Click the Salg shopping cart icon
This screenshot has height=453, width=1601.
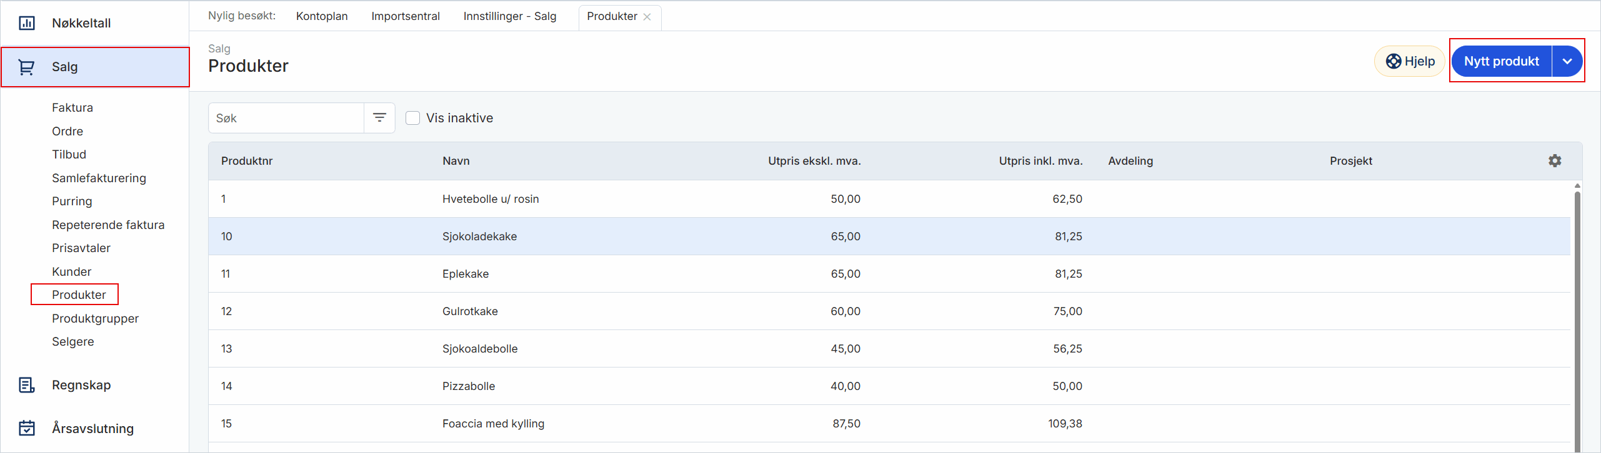pyautogui.click(x=26, y=67)
